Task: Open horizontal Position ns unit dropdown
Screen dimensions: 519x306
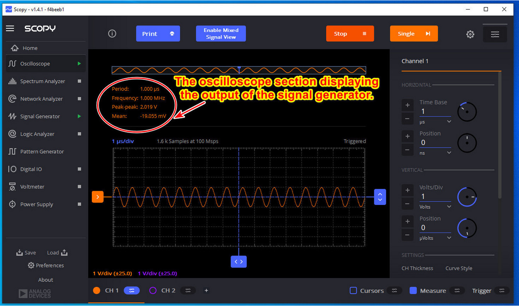Action: pyautogui.click(x=435, y=153)
